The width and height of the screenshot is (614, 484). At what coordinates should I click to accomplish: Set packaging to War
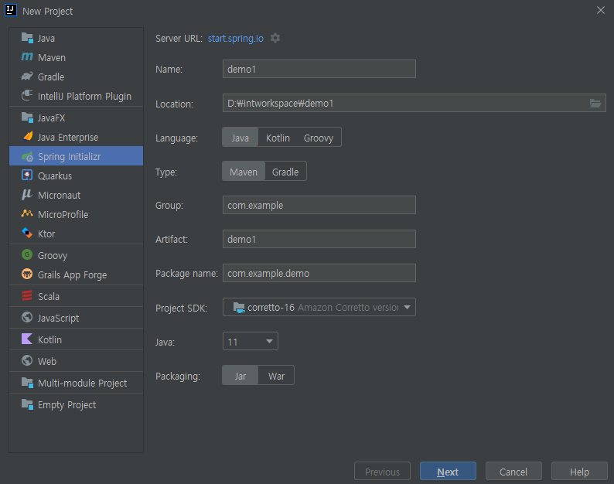tap(276, 376)
